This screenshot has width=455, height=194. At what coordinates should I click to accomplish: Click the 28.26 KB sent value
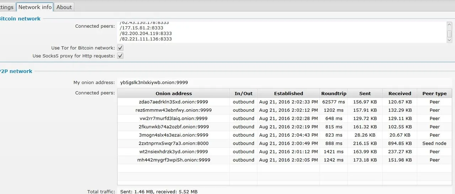point(365,135)
